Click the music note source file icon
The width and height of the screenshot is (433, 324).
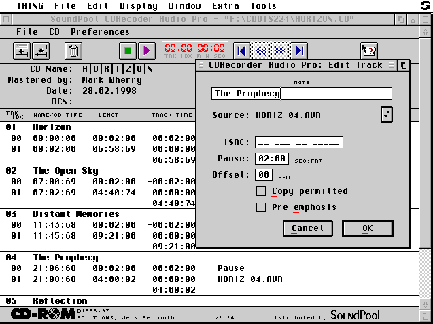387,115
